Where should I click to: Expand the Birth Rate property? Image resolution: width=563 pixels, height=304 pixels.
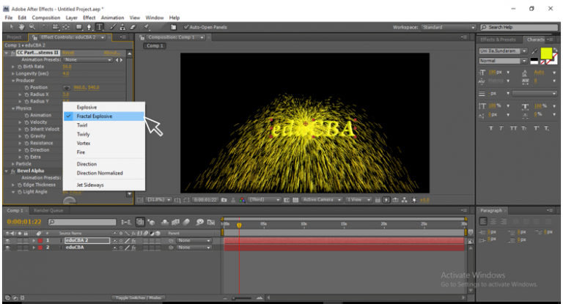[13, 67]
